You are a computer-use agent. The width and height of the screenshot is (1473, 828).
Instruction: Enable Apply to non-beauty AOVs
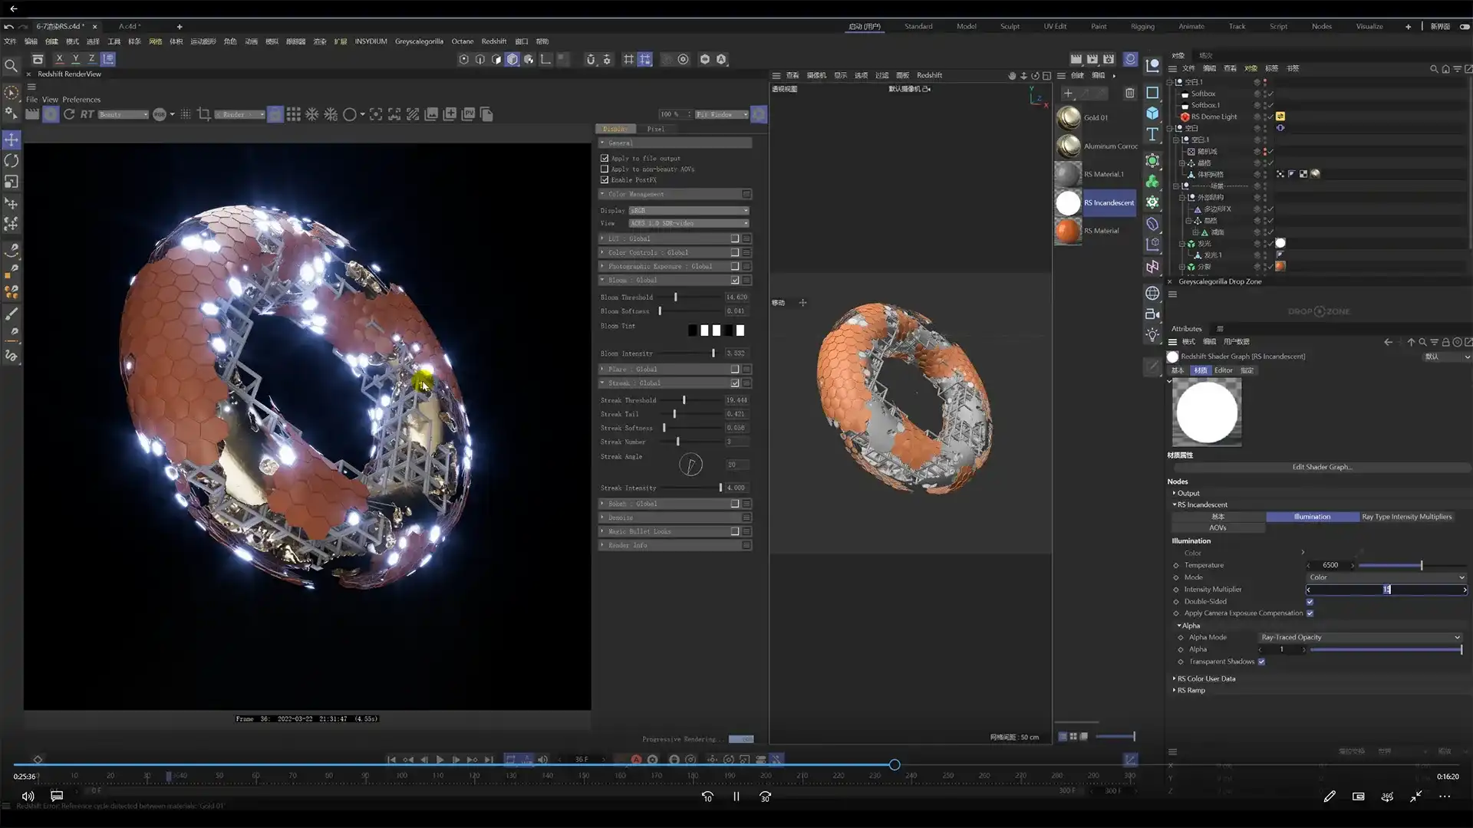pos(605,169)
